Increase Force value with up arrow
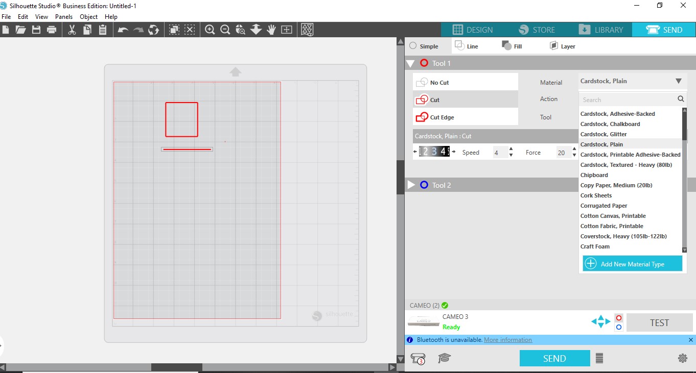This screenshot has width=696, height=373. [574, 149]
